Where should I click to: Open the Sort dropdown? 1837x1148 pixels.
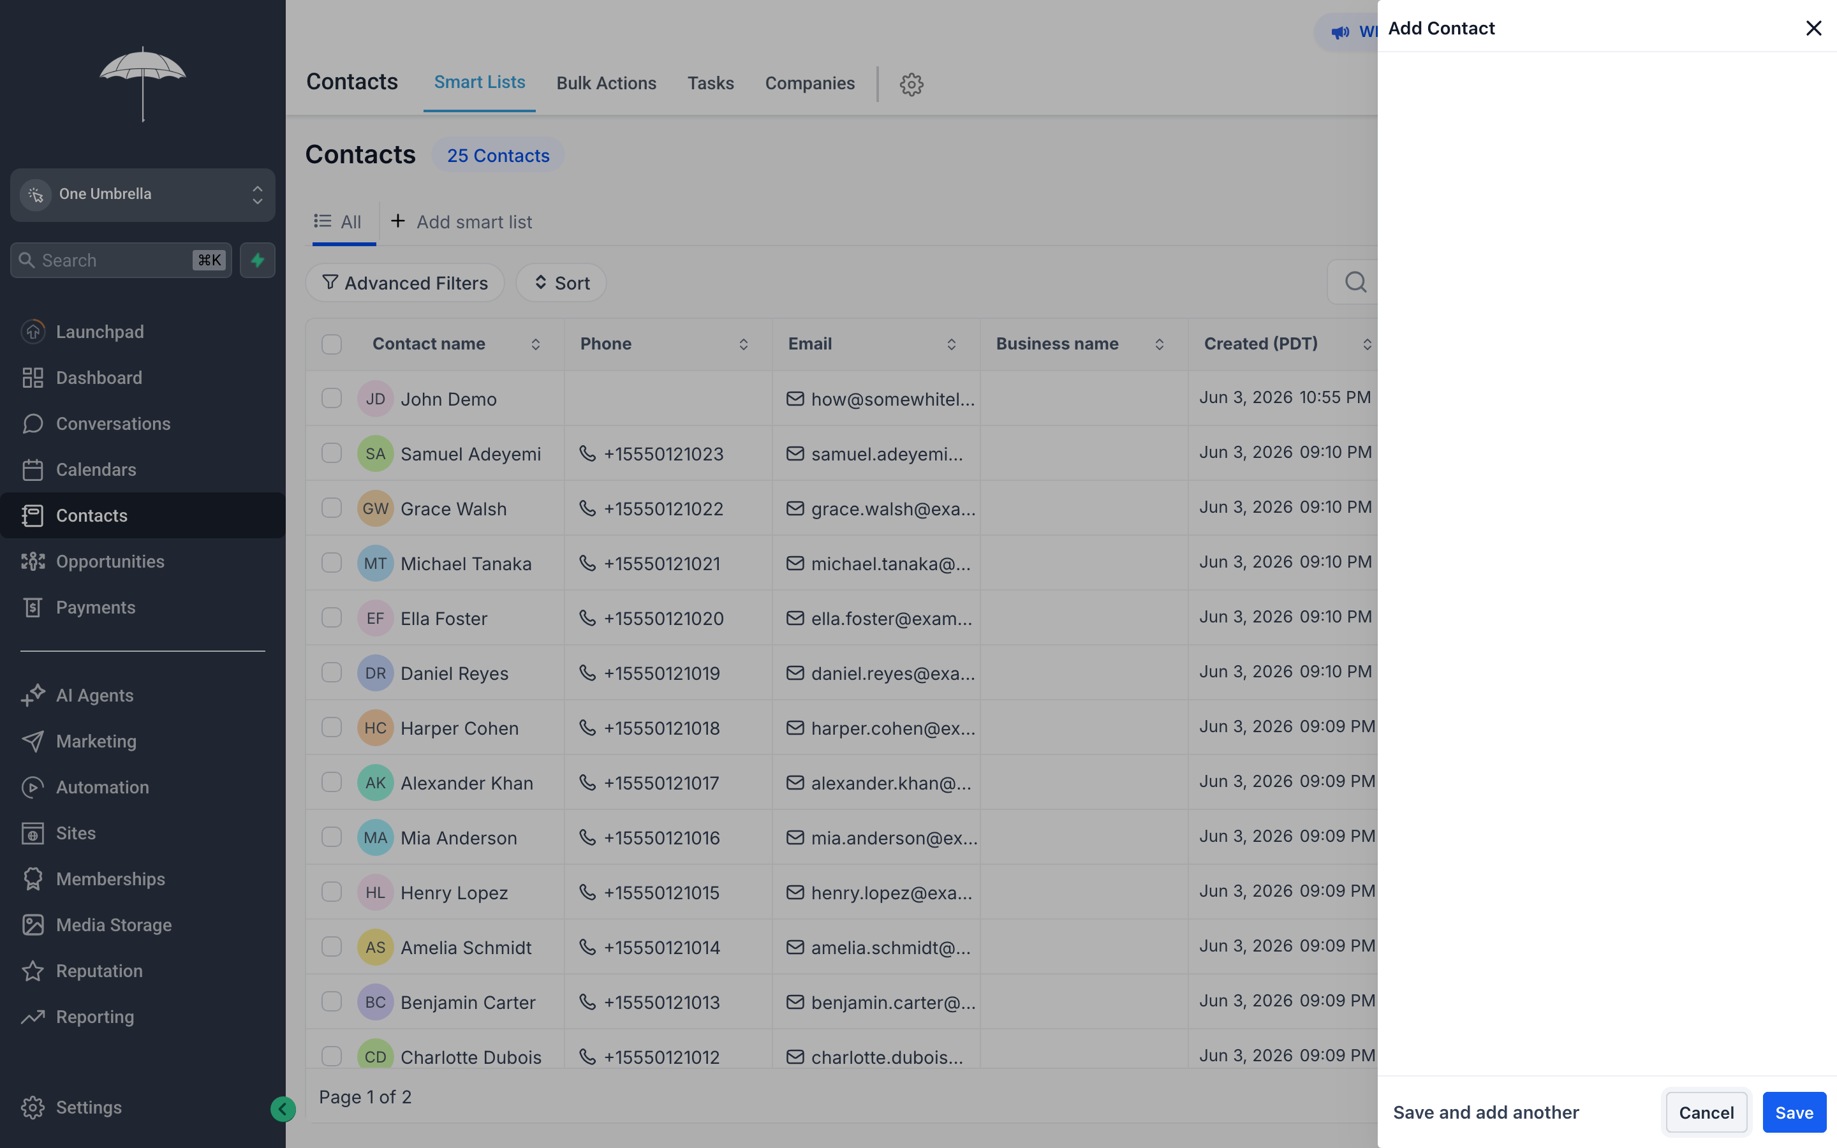point(561,283)
